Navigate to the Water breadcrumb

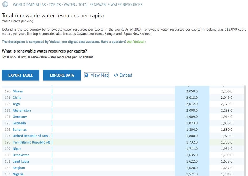[x=70, y=5]
